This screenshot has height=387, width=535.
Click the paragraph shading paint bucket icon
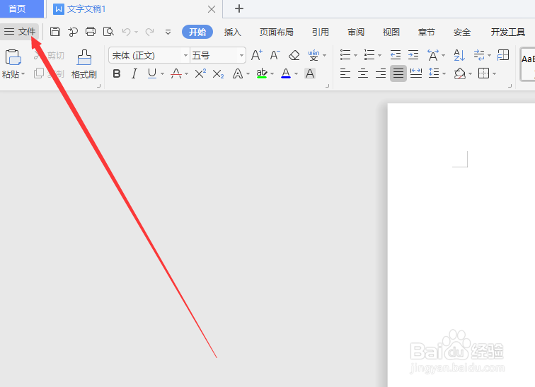459,73
